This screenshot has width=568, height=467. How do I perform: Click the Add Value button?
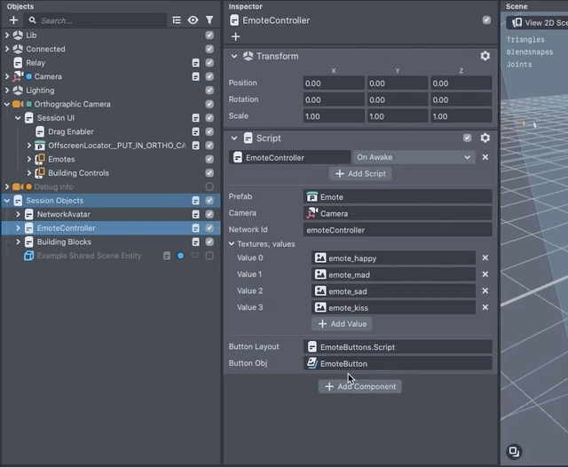[x=342, y=324]
